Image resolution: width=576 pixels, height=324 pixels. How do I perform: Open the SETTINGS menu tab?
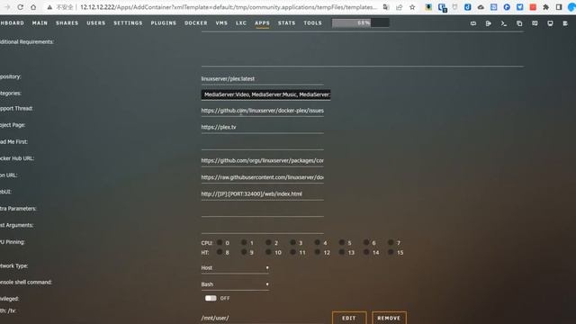(x=128, y=22)
